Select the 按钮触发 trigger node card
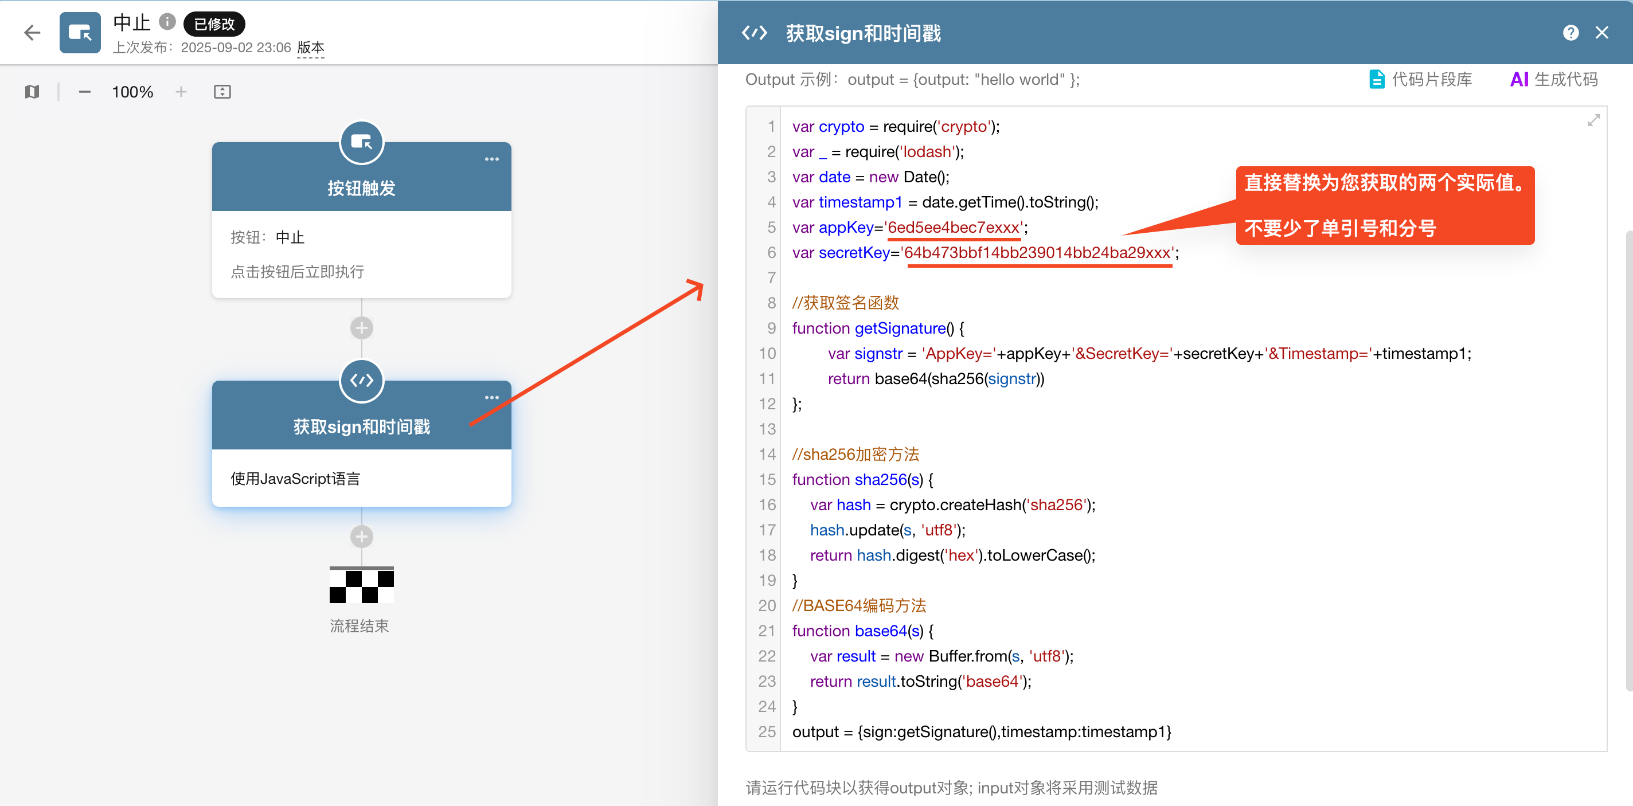The image size is (1633, 806). (x=361, y=253)
